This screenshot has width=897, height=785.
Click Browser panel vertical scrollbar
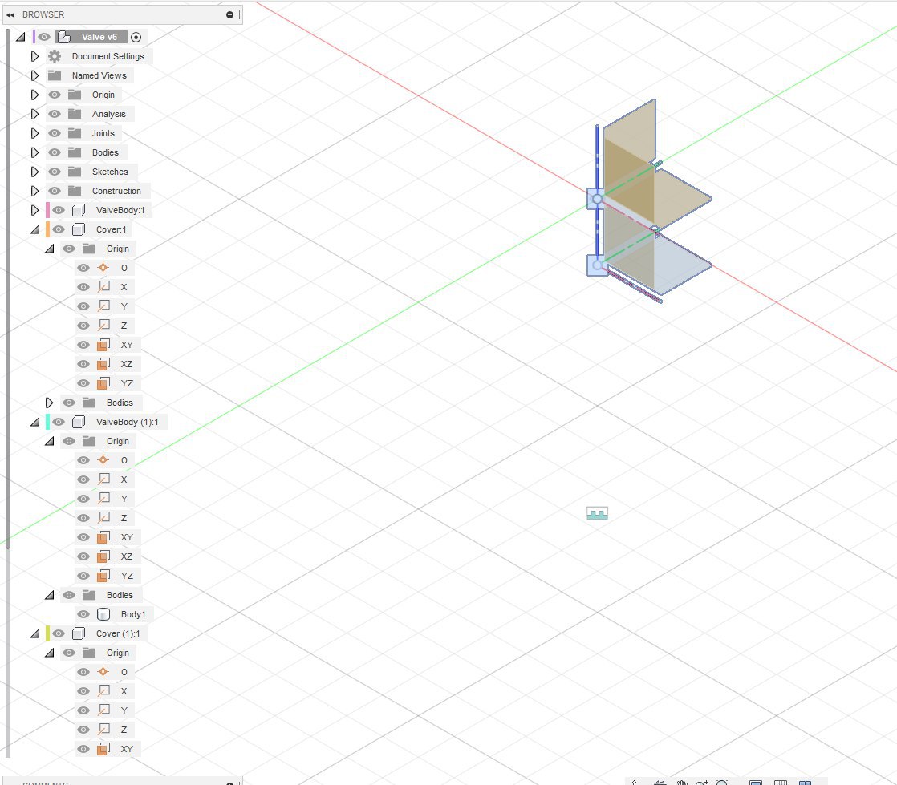tap(7, 289)
